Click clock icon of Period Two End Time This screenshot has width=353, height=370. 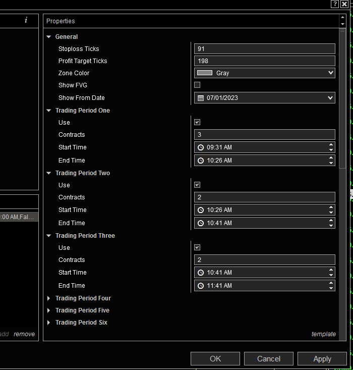pyautogui.click(x=200, y=223)
